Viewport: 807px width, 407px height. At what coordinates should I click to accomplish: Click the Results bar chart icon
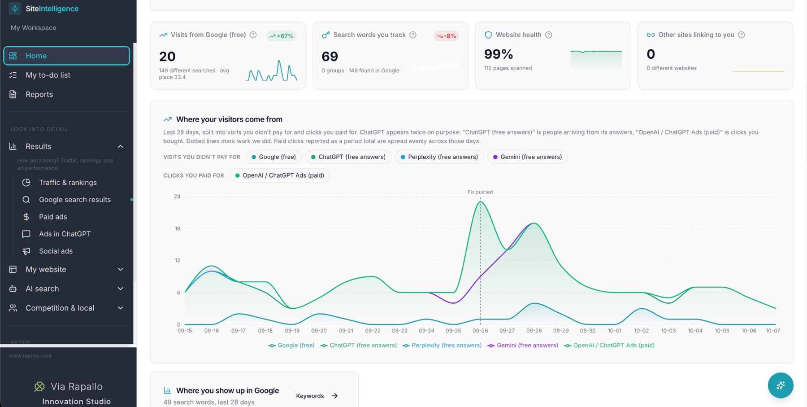click(x=13, y=146)
